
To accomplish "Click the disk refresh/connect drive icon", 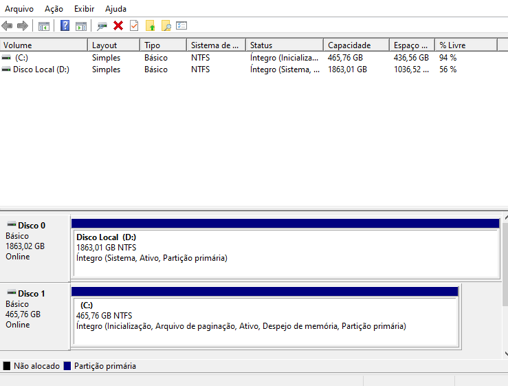I will click(x=102, y=26).
